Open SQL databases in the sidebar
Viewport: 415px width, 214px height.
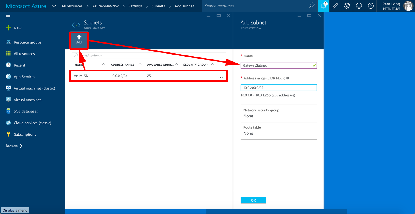click(x=25, y=111)
